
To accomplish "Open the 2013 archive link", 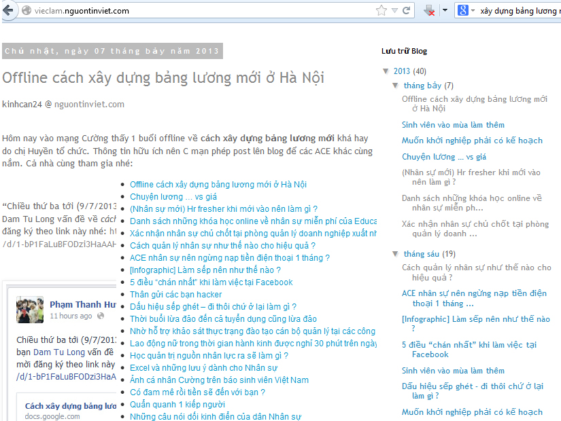I will (x=401, y=71).
